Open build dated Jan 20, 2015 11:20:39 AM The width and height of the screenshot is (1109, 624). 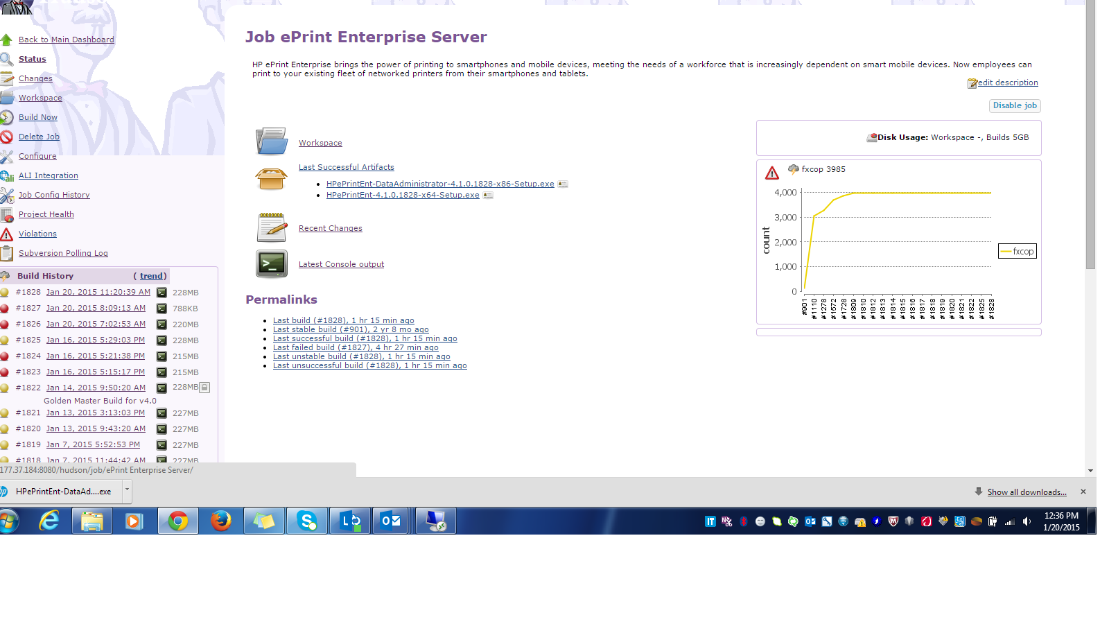(98, 292)
